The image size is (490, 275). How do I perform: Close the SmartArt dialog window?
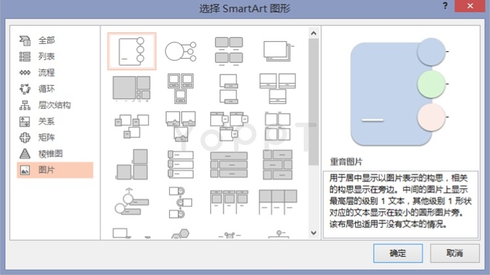click(470, 6)
